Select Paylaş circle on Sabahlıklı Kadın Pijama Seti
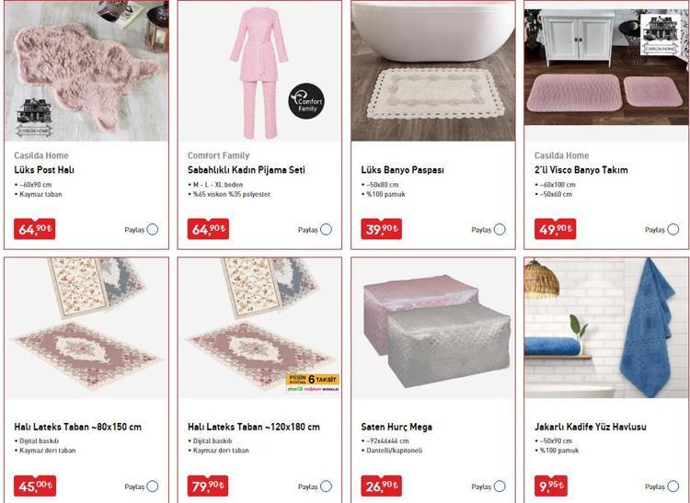Image resolution: width=690 pixels, height=503 pixels. coord(326,230)
